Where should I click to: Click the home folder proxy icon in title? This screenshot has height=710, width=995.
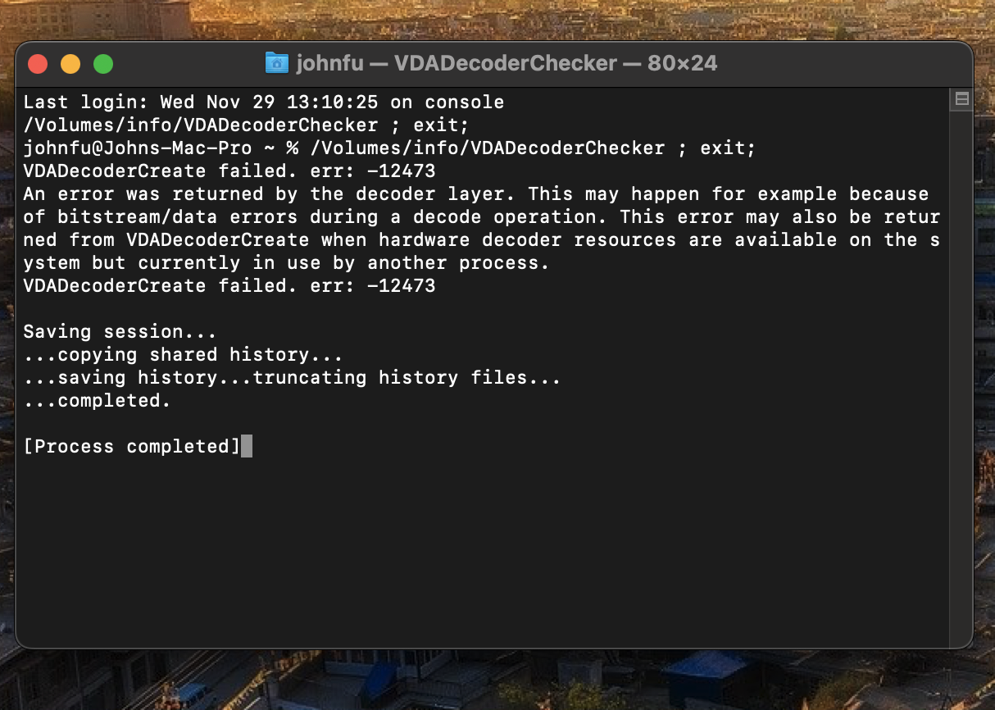tap(277, 63)
